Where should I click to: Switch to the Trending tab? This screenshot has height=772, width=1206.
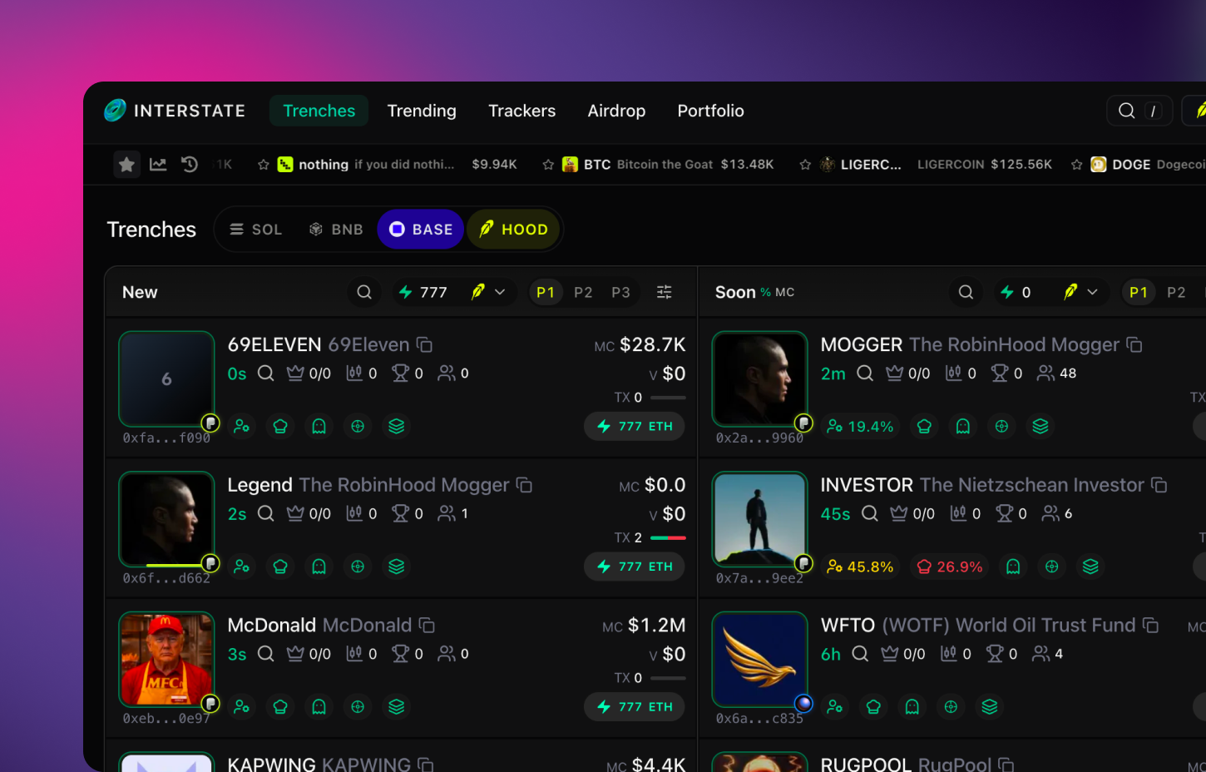pyautogui.click(x=422, y=111)
